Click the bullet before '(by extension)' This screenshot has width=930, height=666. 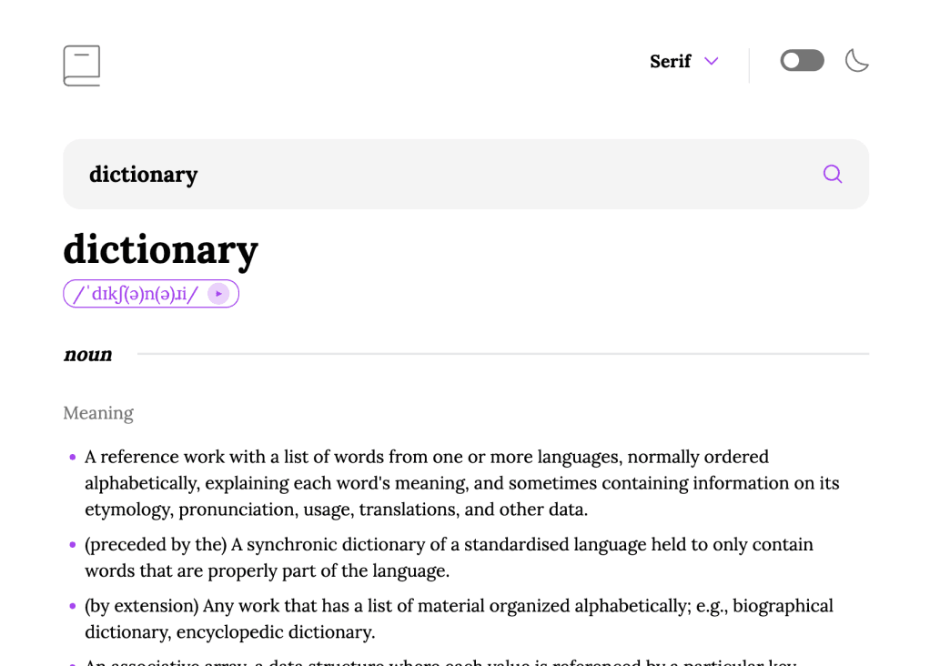click(x=73, y=606)
